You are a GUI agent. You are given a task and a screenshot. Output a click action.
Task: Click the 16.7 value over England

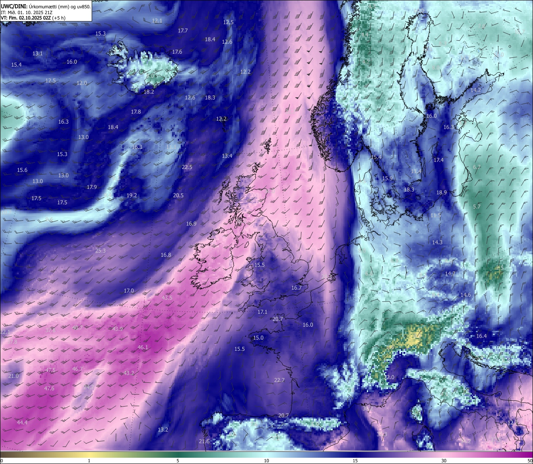tap(296, 288)
